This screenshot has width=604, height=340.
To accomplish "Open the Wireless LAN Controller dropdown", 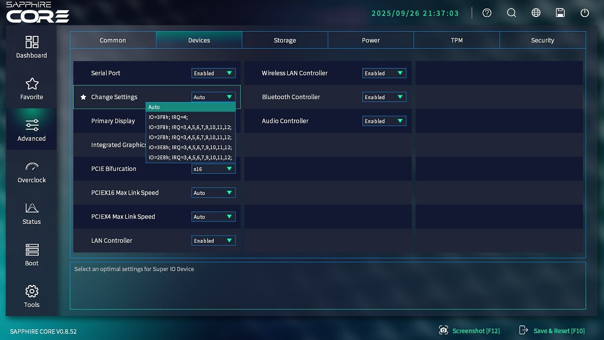I will 384,73.
